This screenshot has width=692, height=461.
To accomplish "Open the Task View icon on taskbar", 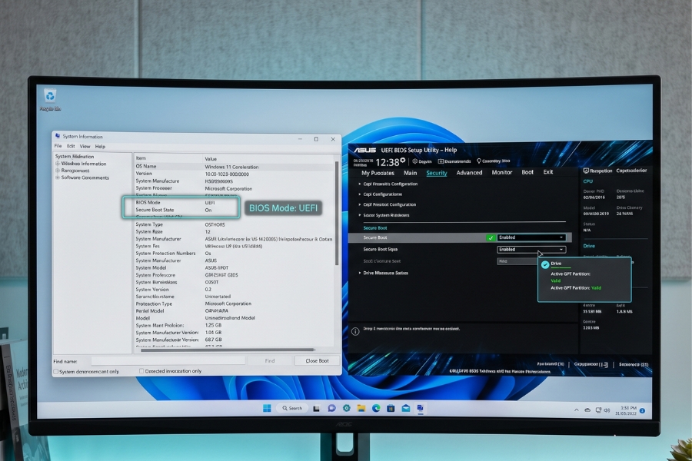I will coord(317,409).
